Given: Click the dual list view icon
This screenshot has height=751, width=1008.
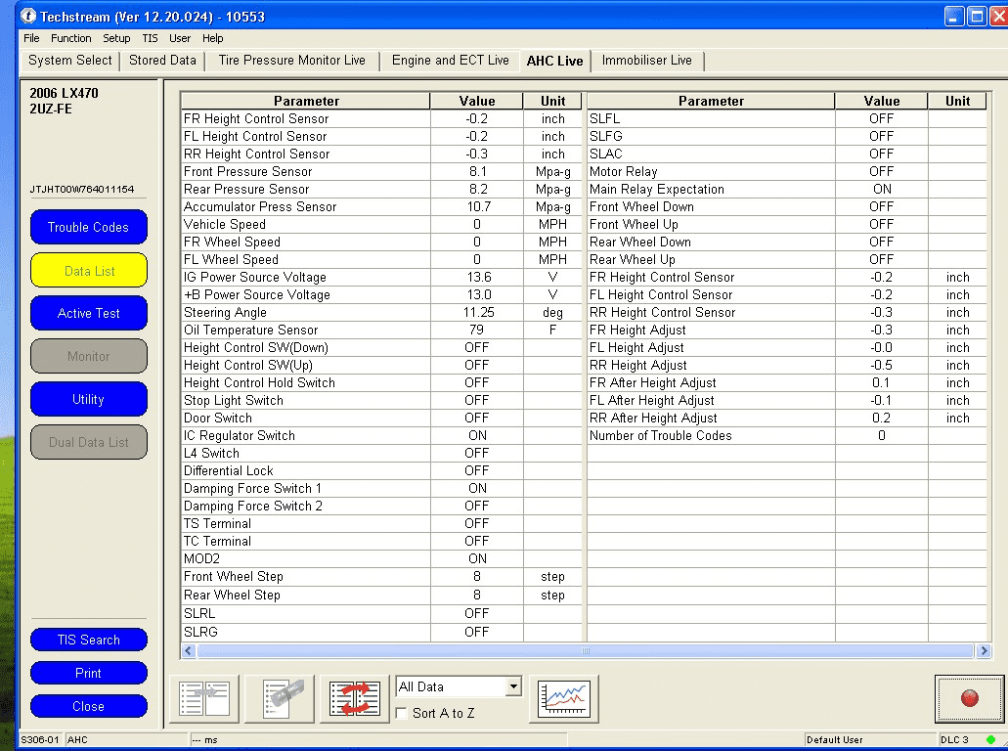Looking at the screenshot, I should click(x=204, y=699).
